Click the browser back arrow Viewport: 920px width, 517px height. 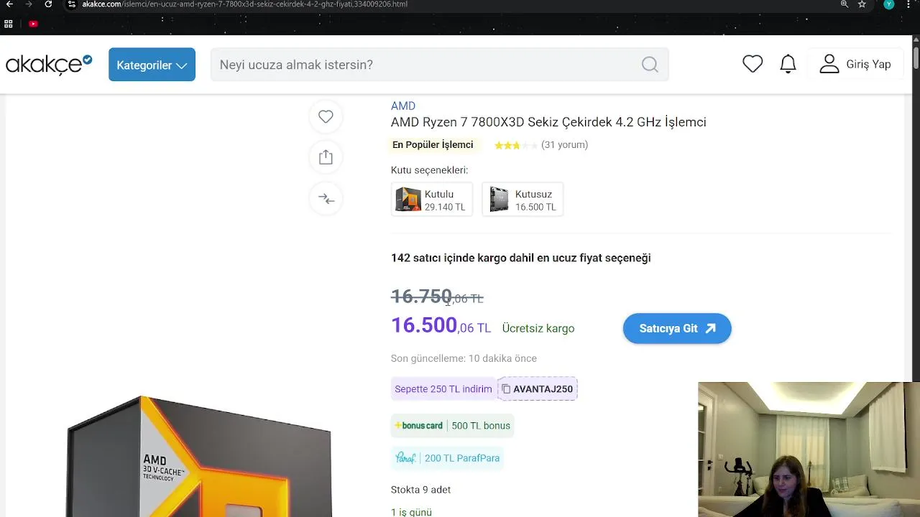tap(9, 4)
